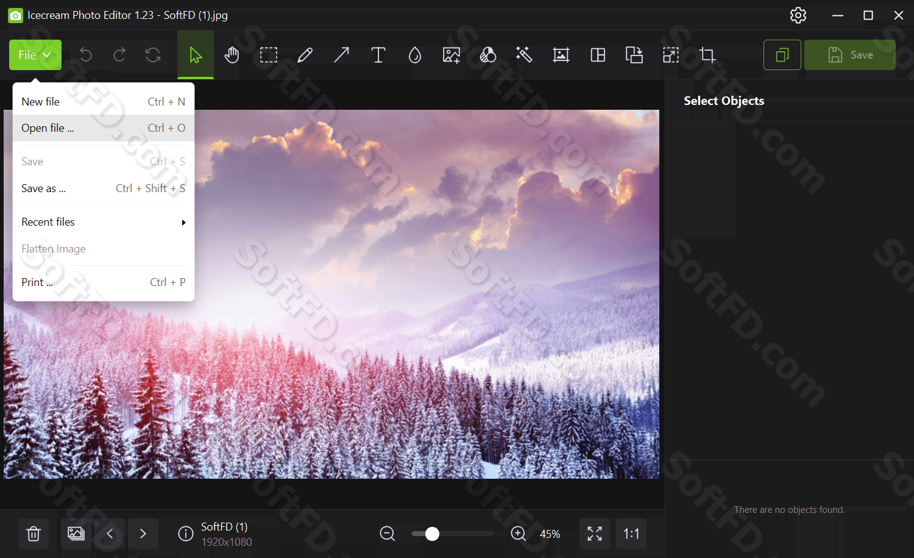Click the Add image icon
Screen dimensions: 914x558
click(x=451, y=55)
